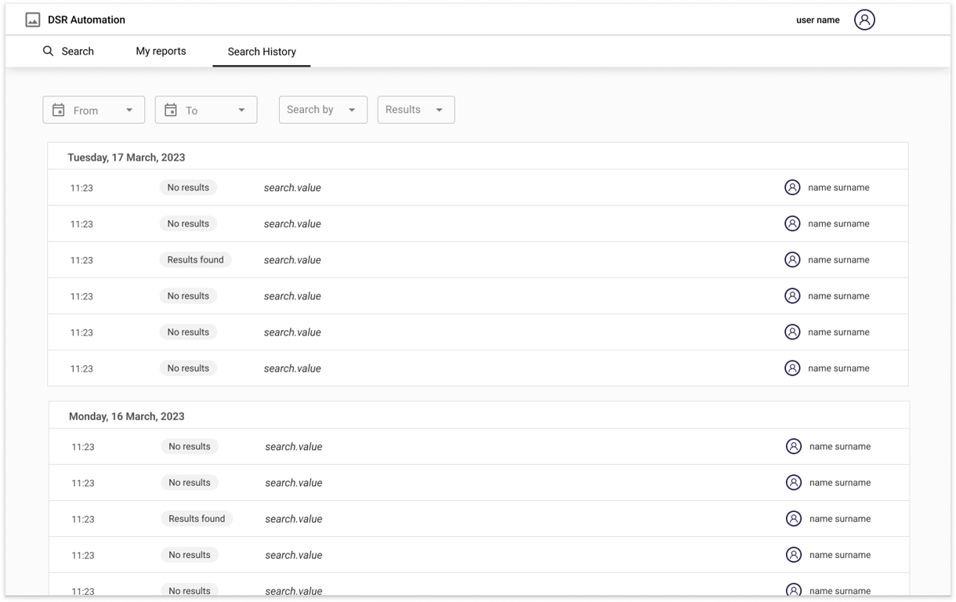956x602 pixels.
Task: Click the DSR Automation logo icon
Action: (x=33, y=20)
